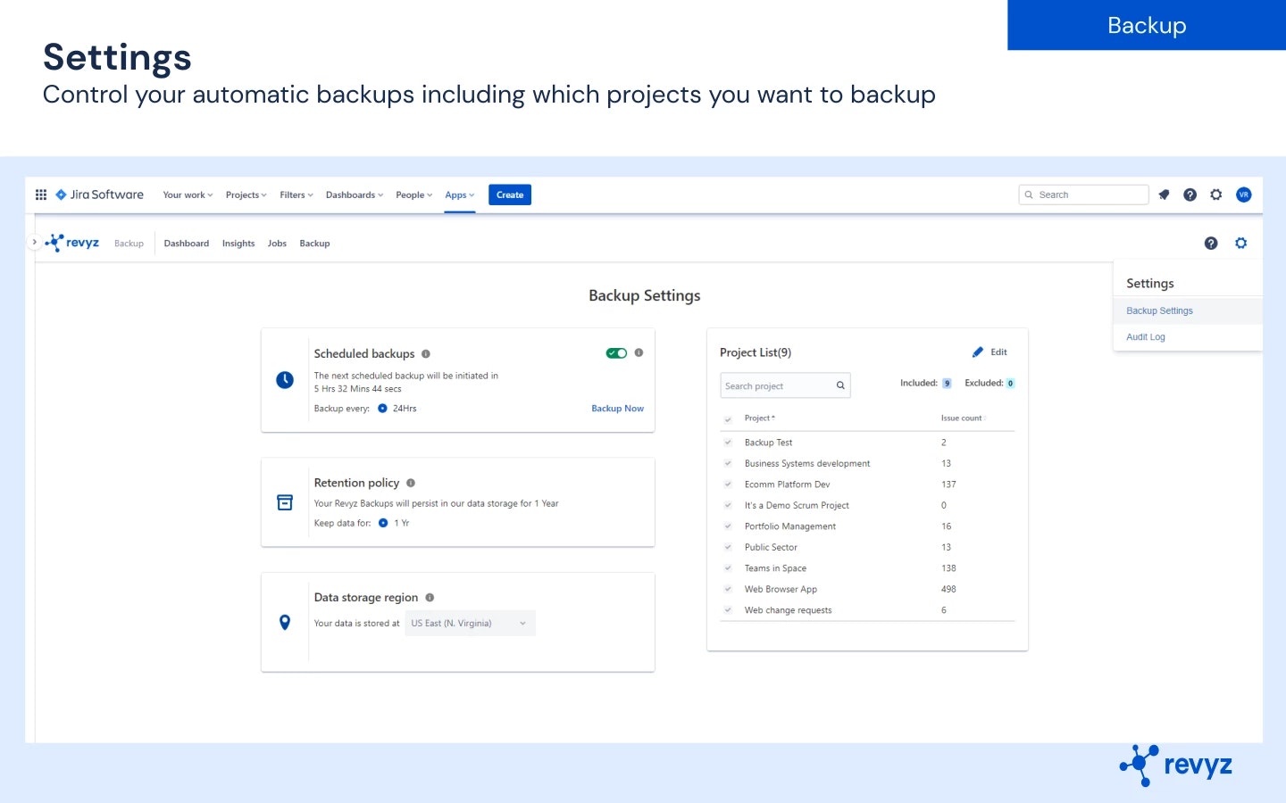
Task: Toggle the Scheduled backups switch
Action: [616, 352]
